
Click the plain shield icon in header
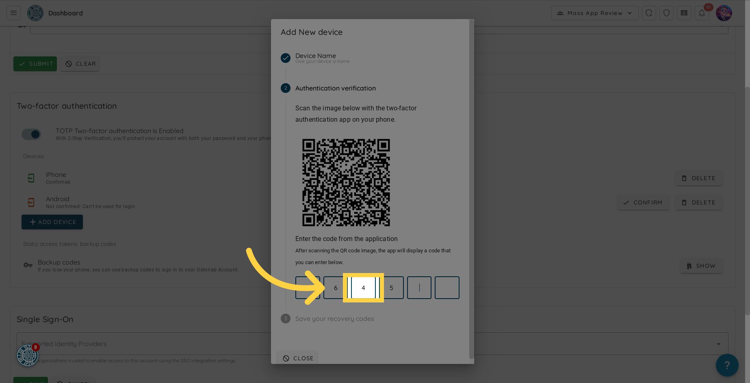click(666, 13)
